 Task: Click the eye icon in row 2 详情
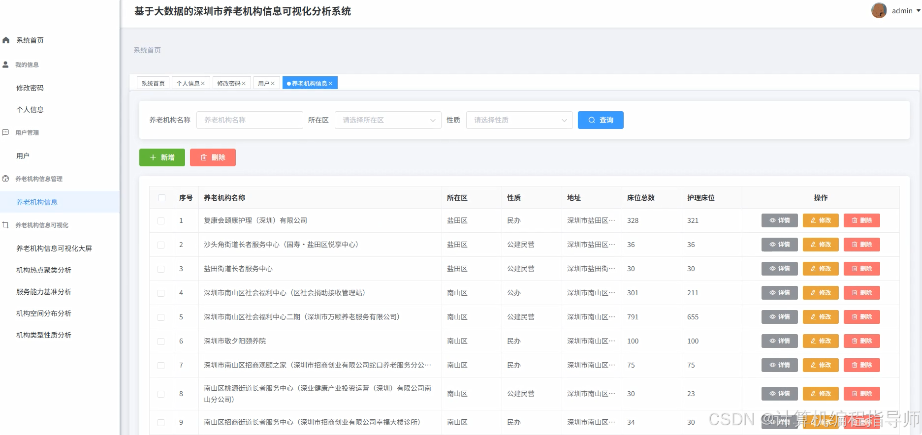click(x=773, y=245)
